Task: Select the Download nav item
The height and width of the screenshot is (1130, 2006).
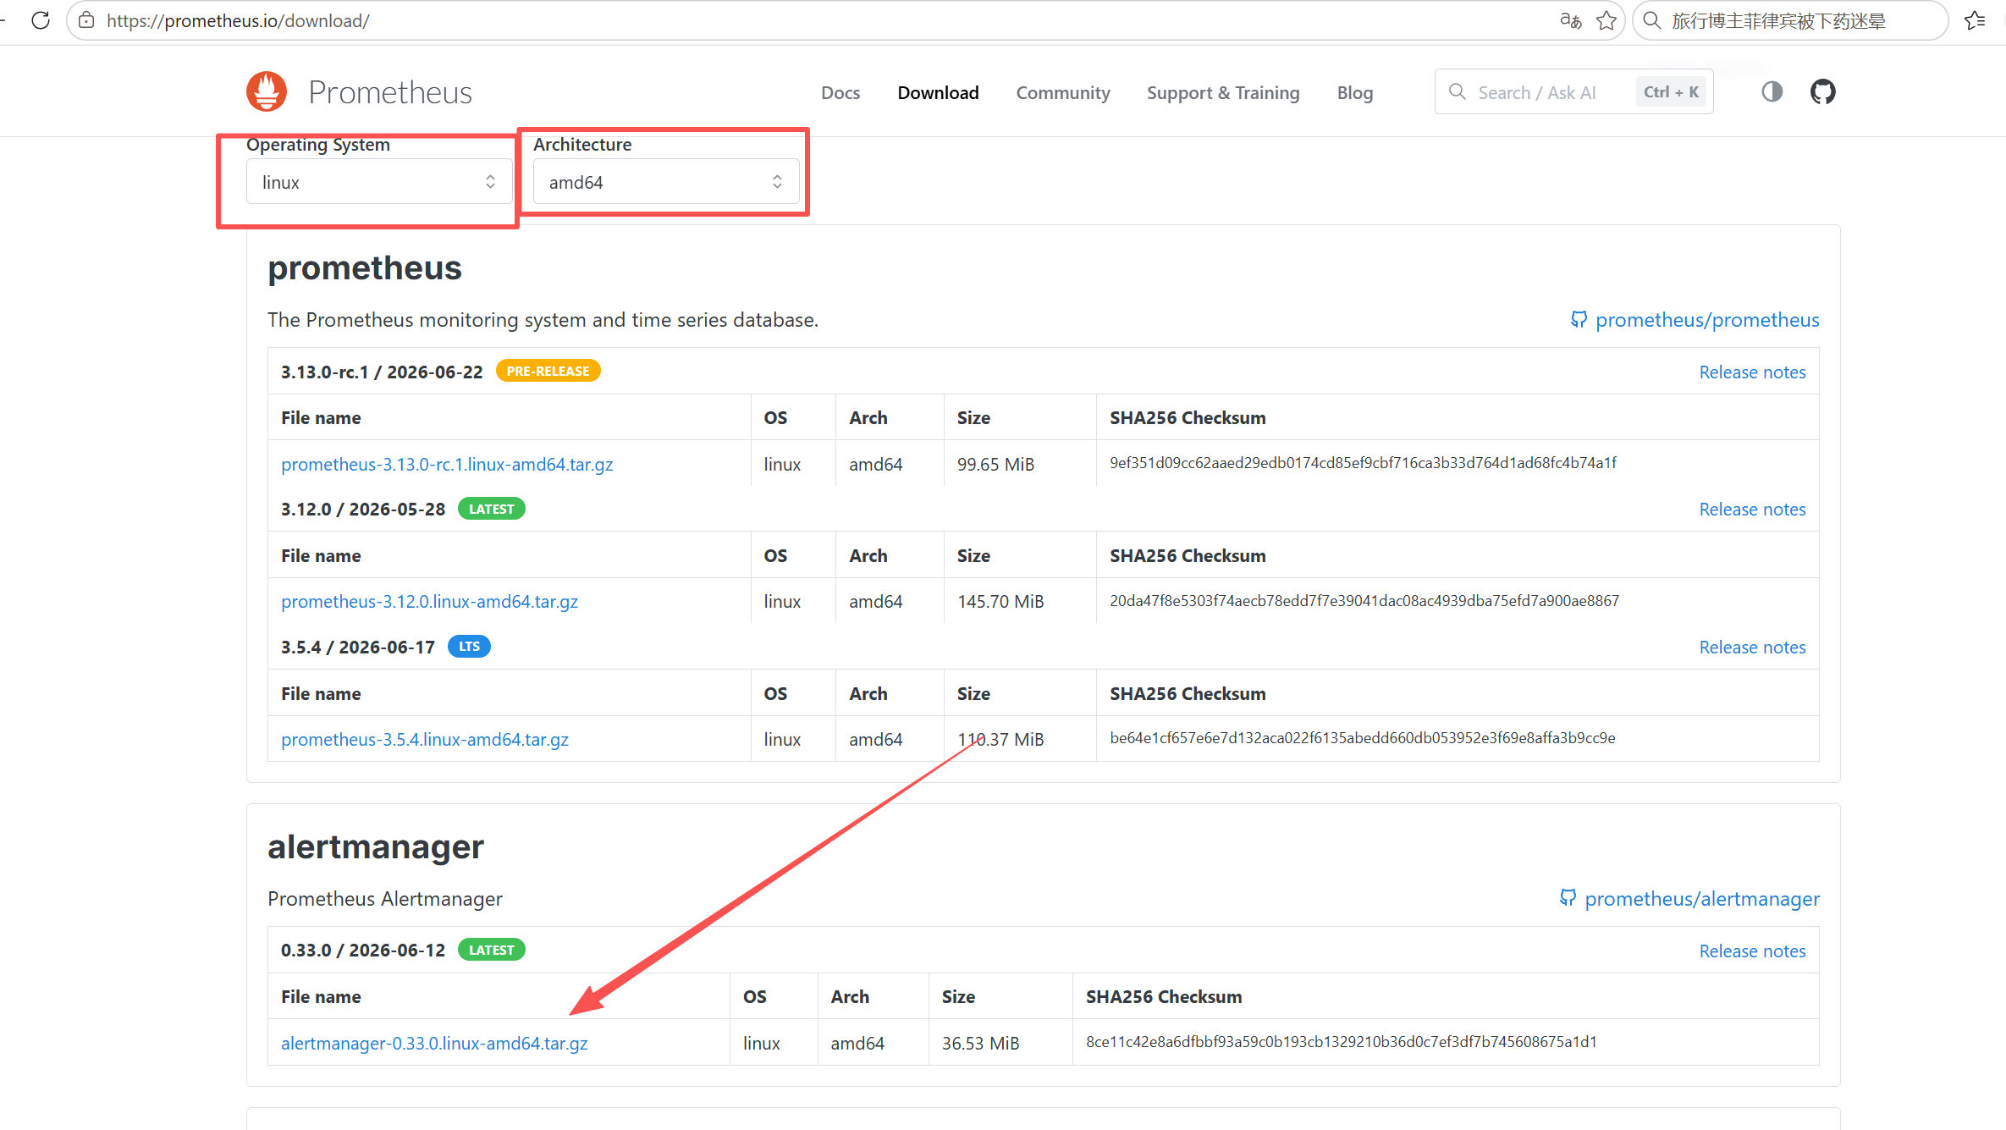Action: 938,92
